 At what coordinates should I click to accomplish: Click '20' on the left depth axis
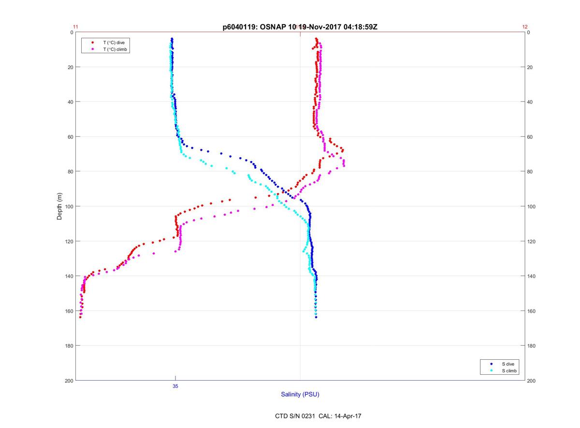pos(70,67)
